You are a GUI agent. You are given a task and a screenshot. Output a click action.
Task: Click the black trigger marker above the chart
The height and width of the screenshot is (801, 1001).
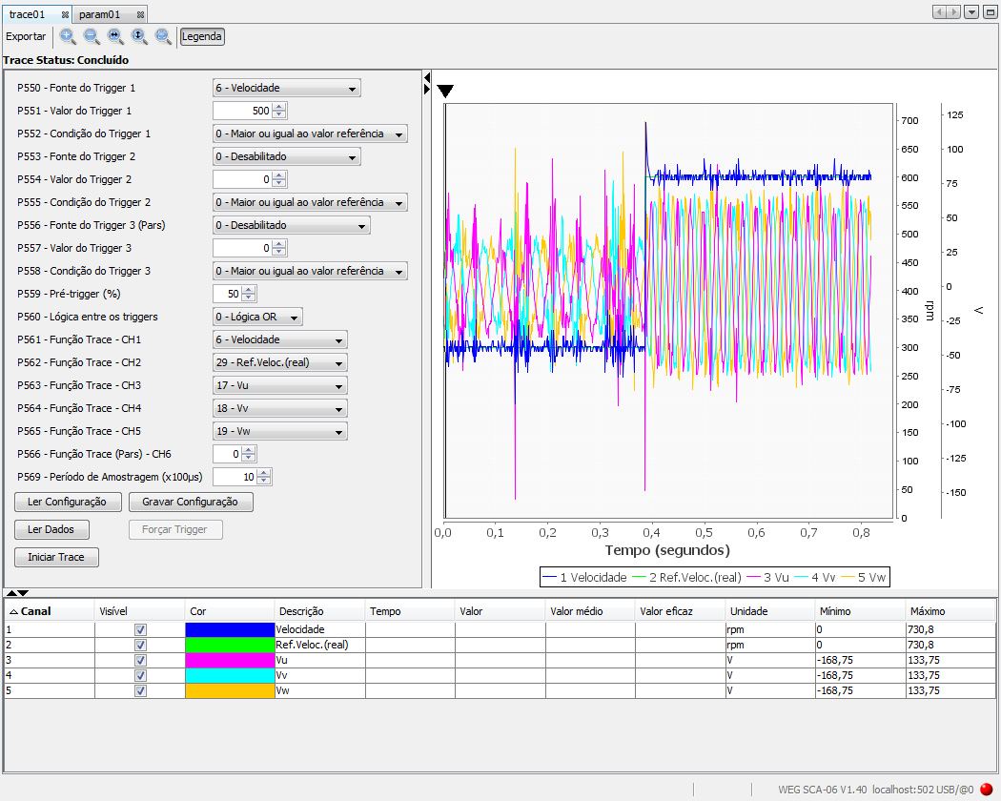tap(445, 90)
